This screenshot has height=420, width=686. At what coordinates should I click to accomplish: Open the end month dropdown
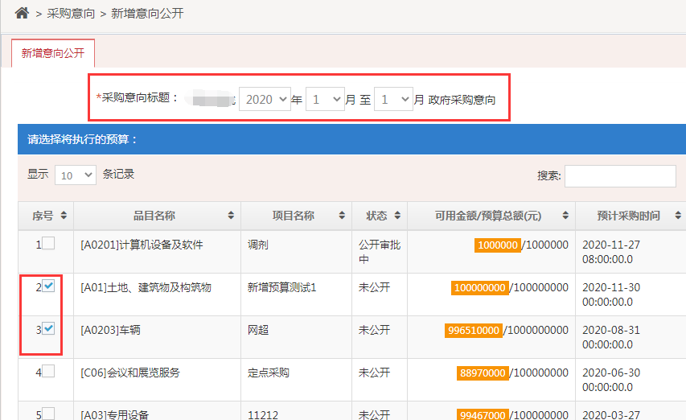coord(393,100)
